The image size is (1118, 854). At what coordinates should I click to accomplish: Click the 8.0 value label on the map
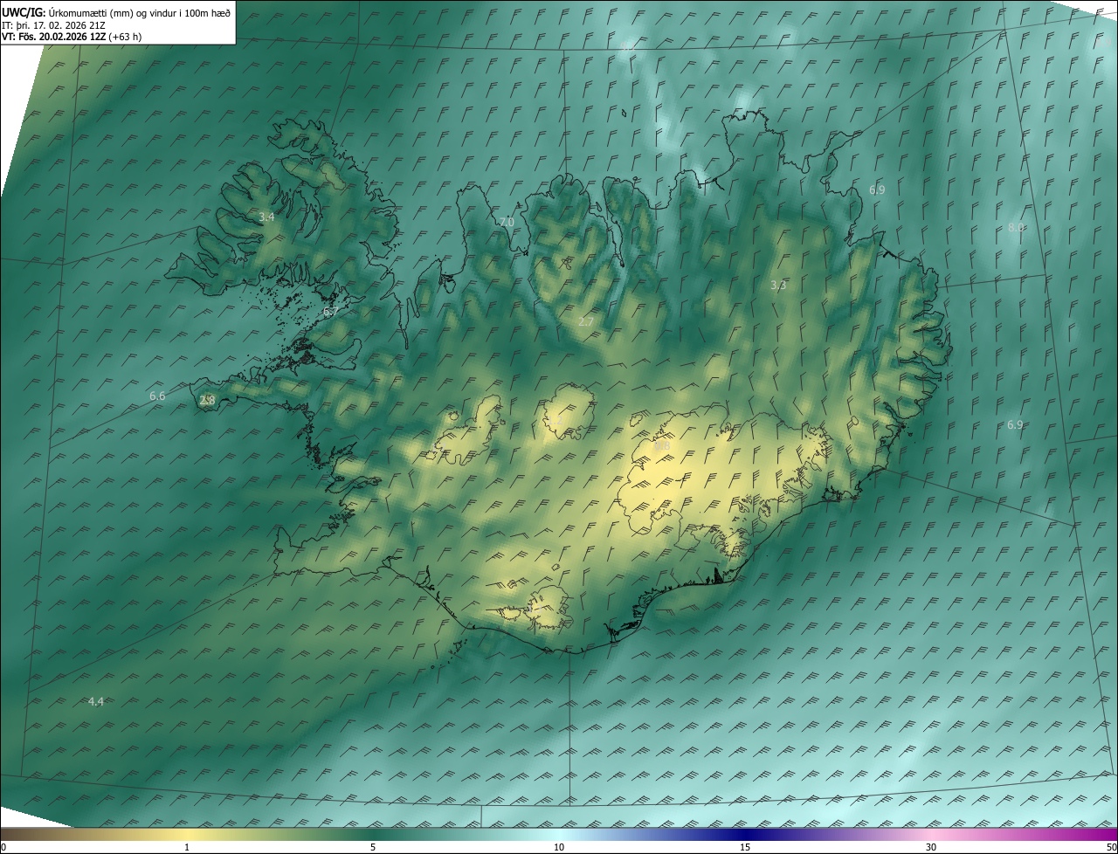tap(1016, 227)
